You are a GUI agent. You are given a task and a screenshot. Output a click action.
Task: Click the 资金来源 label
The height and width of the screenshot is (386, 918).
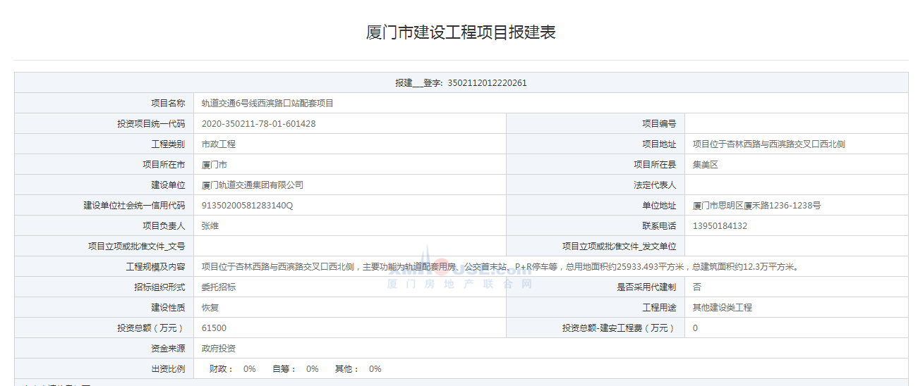pos(168,349)
